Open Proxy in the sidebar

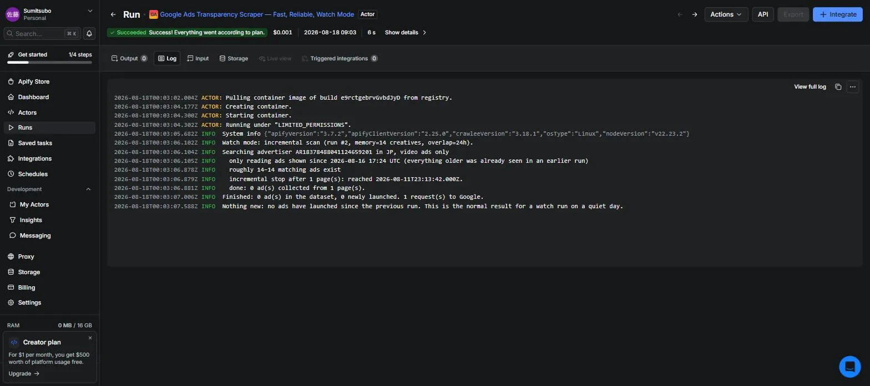point(49,256)
